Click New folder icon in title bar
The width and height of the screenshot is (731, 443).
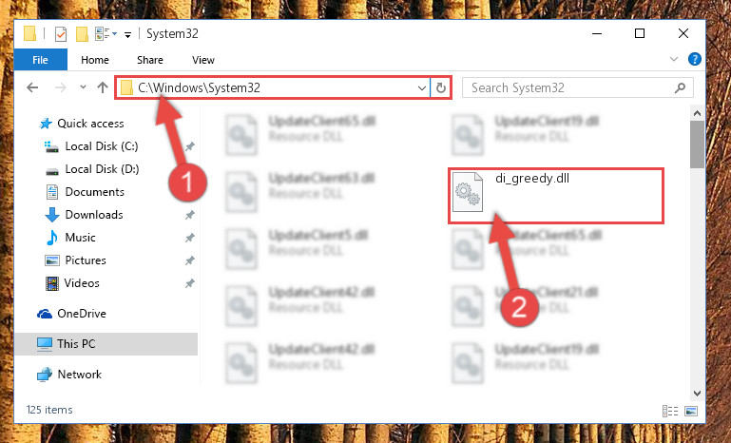point(82,34)
